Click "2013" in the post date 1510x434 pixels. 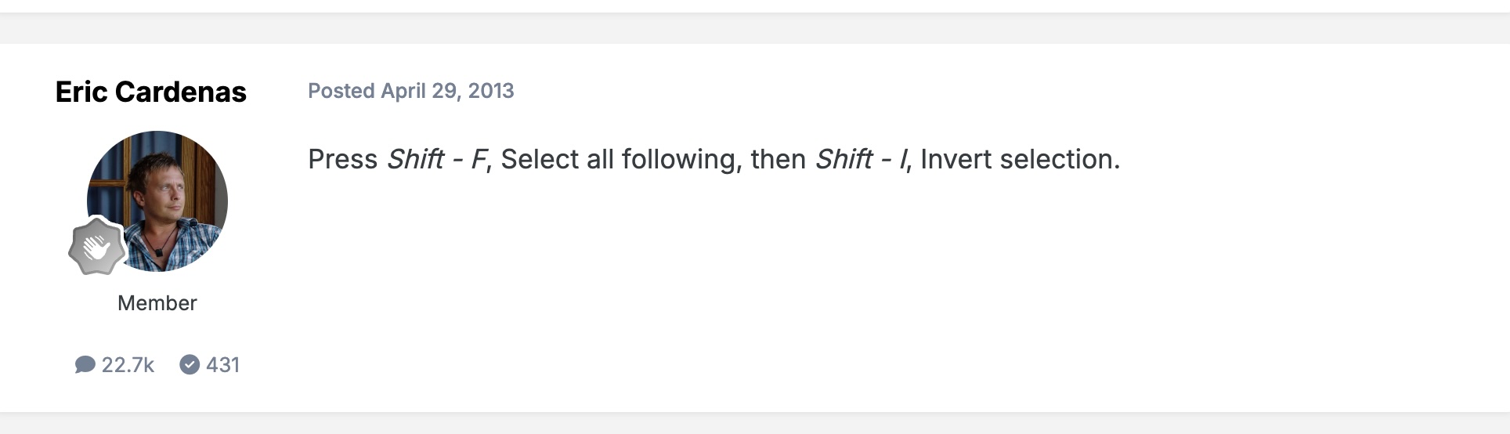tap(491, 91)
